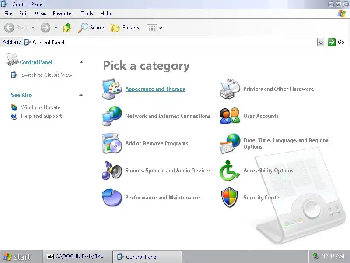Click the Switch to Classic View icon
The image size is (350, 263).
coord(14,75)
